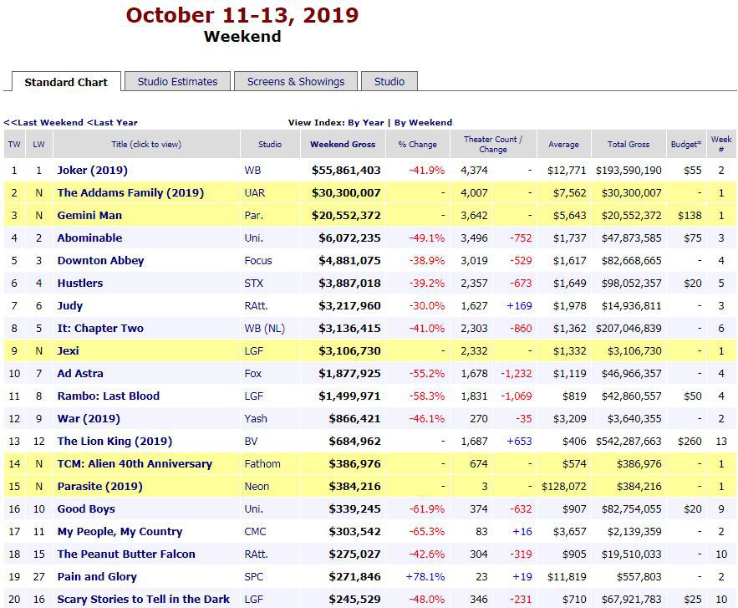Go to <<Last Weekend link
The image size is (738, 608).
tap(43, 122)
